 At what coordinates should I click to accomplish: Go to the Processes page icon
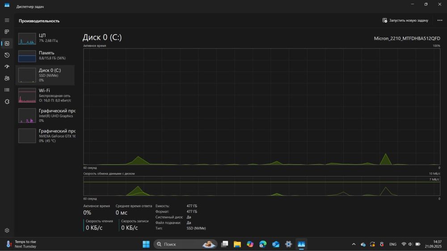click(7, 32)
